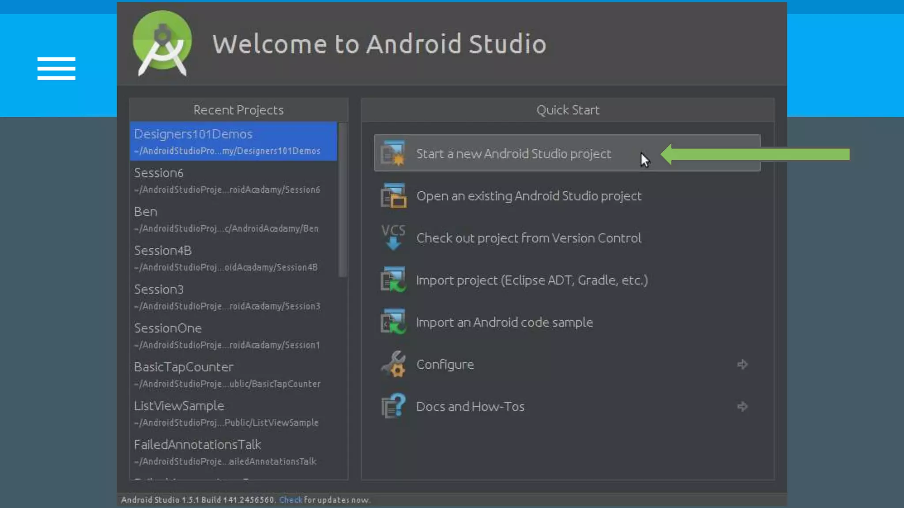Screen dimensions: 904x508
Task: Click the Docs and How-Tos question icon
Action: 393,406
